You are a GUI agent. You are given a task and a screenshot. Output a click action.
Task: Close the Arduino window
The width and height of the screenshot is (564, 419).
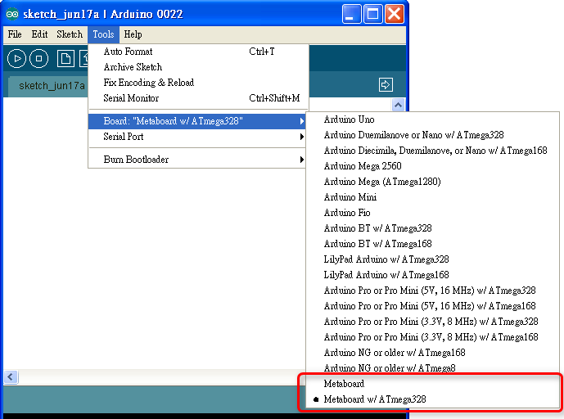395,14
